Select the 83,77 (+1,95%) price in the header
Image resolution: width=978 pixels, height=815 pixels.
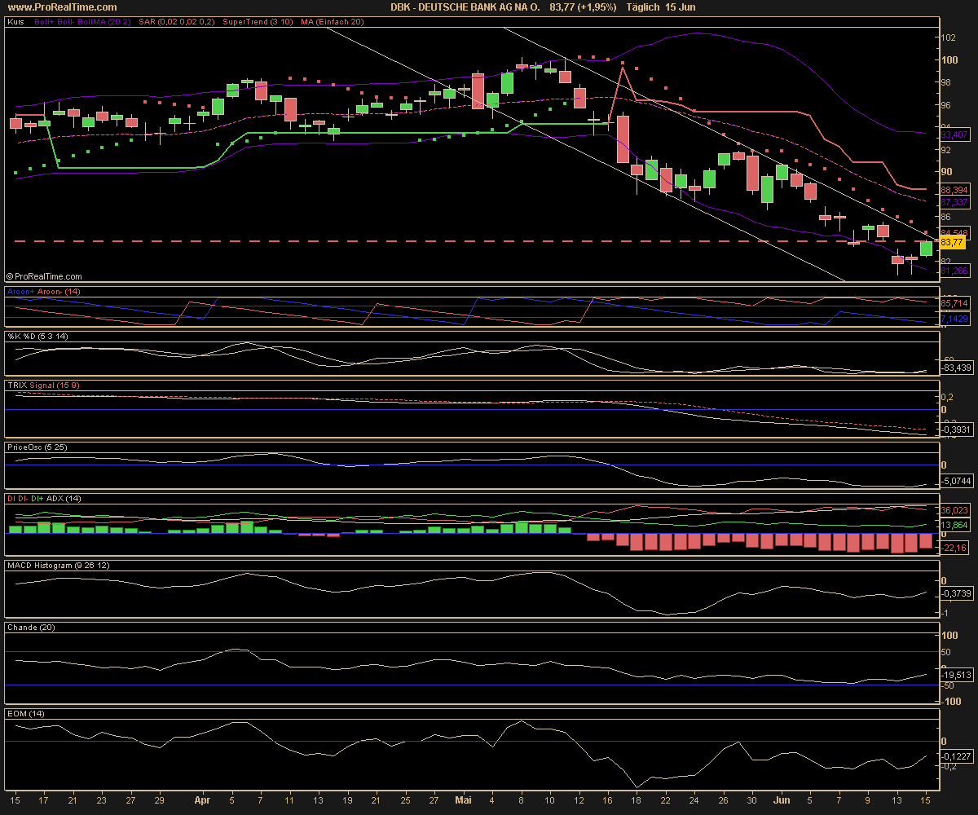click(584, 7)
